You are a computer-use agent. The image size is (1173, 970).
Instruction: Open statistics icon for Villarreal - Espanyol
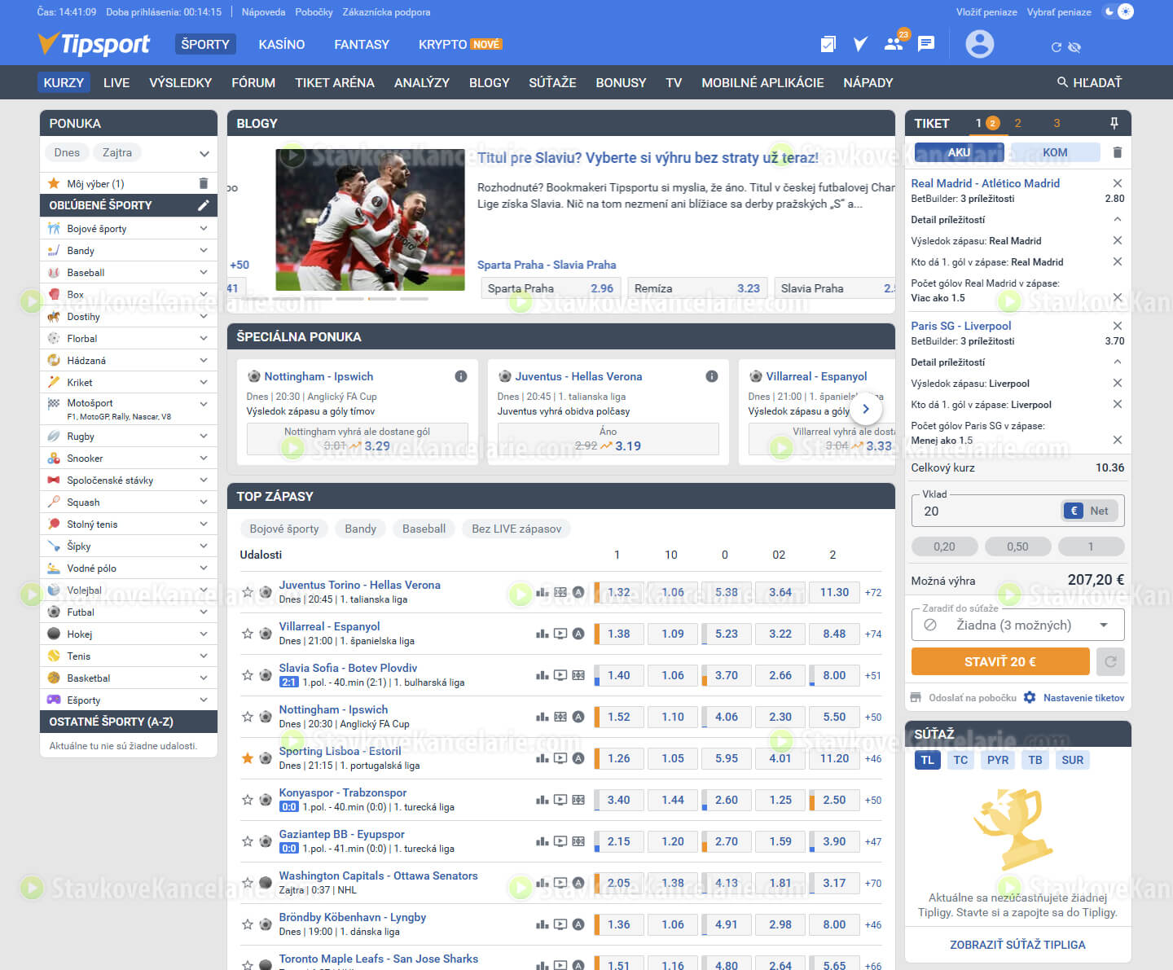(x=543, y=634)
